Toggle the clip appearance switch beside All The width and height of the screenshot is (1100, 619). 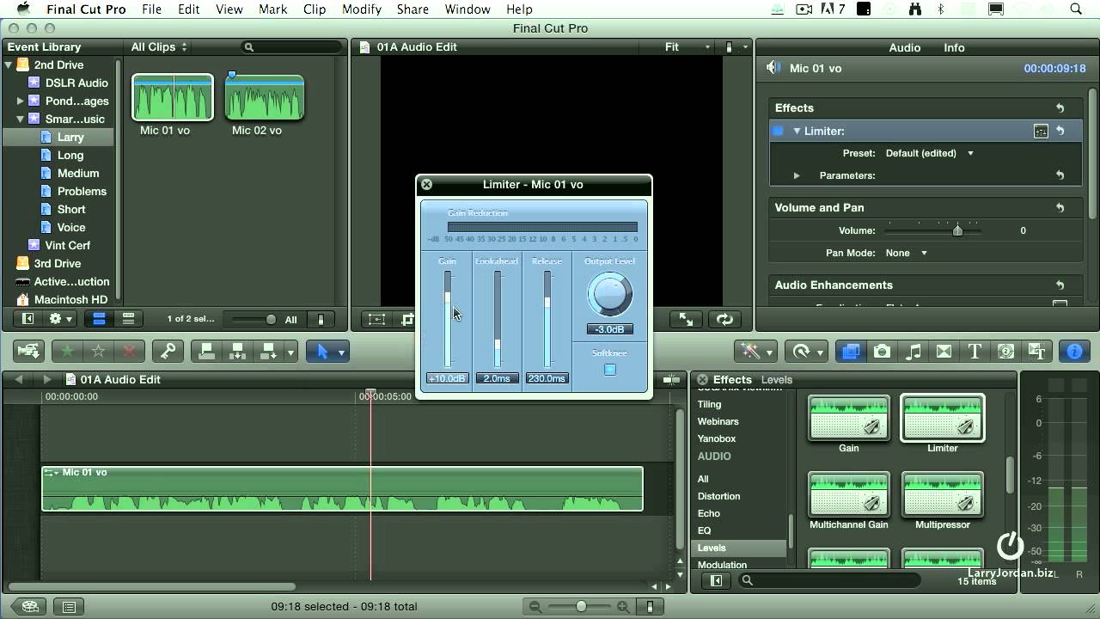pos(321,319)
